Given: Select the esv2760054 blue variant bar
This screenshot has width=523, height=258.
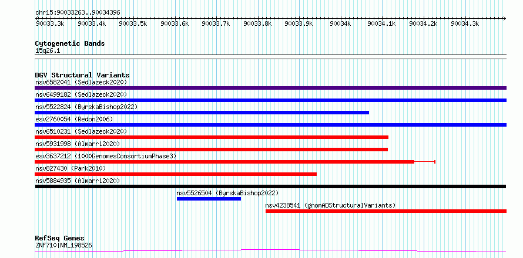Looking at the screenshot, I should pyautogui.click(x=270, y=125).
